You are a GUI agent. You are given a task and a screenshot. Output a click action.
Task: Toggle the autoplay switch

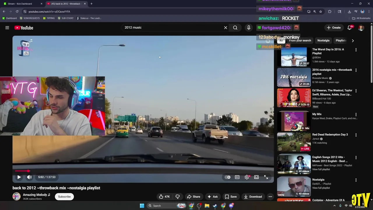pyautogui.click(x=227, y=177)
